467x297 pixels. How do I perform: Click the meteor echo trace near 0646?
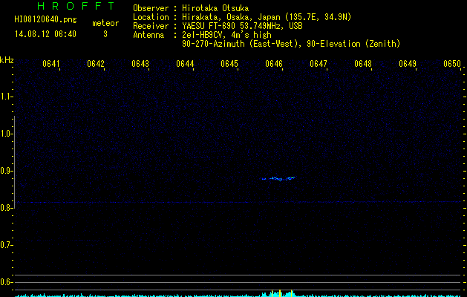(x=278, y=179)
